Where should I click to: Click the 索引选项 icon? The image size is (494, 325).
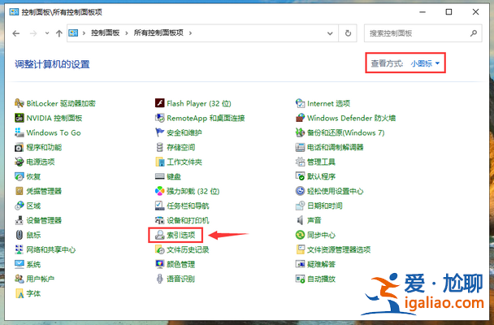click(x=160, y=236)
